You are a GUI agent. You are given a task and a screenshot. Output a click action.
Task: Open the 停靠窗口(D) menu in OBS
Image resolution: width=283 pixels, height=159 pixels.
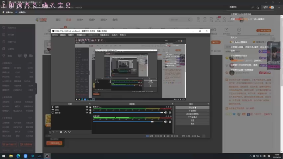(81, 35)
